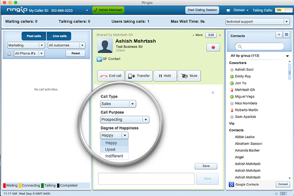The image size is (294, 196).
Task: Click Nico Nombela's gray status icon
Action: tap(232, 104)
